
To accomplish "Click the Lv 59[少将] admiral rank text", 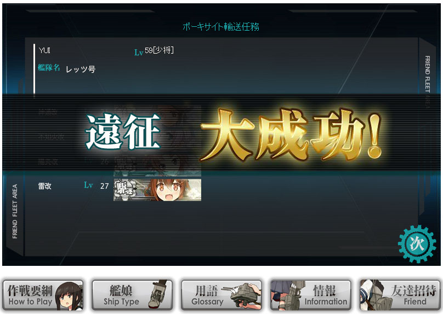I will [x=154, y=51].
